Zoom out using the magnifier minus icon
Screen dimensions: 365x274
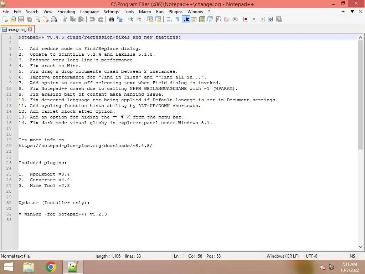139,19
